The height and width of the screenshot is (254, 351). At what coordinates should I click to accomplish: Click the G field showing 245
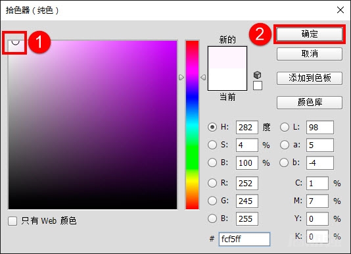coord(247,201)
